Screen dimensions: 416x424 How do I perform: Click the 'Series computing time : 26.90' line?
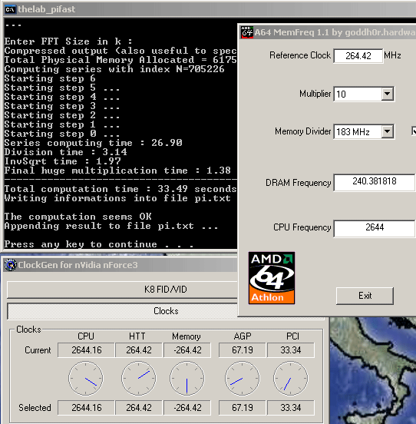tap(94, 143)
